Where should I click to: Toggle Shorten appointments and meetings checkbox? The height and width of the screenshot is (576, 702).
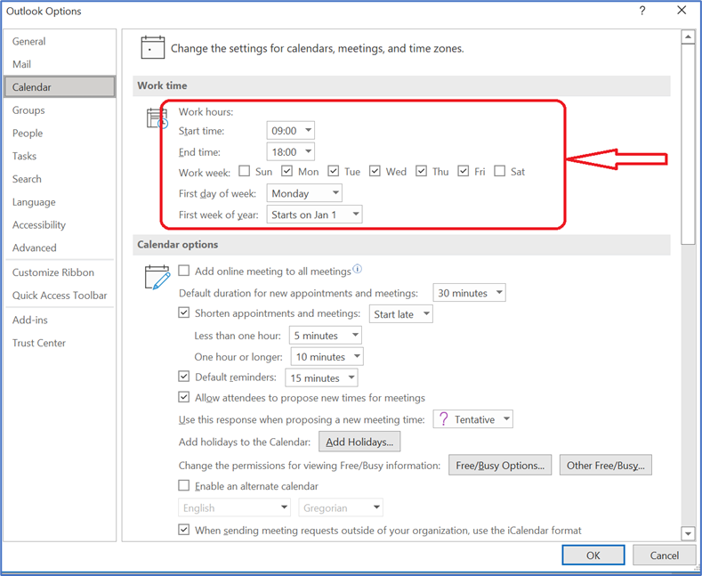coord(183,312)
